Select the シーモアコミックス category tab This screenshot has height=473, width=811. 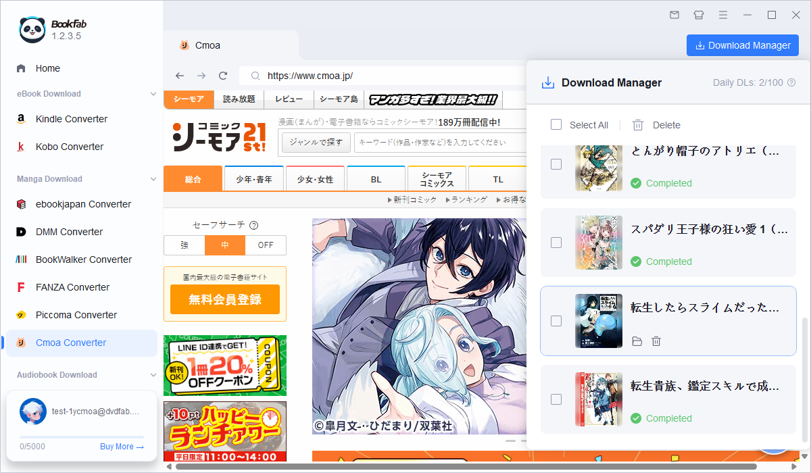pyautogui.click(x=437, y=179)
